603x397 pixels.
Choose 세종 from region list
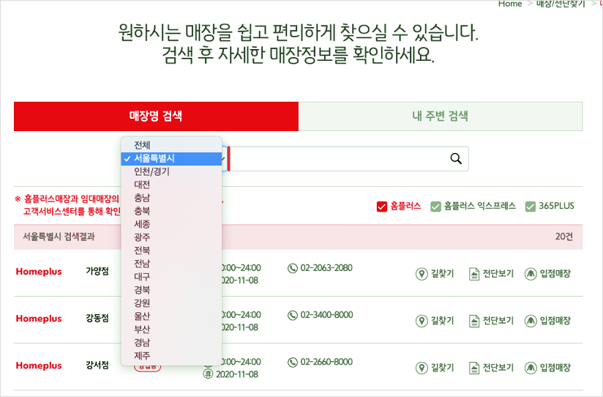171,223
